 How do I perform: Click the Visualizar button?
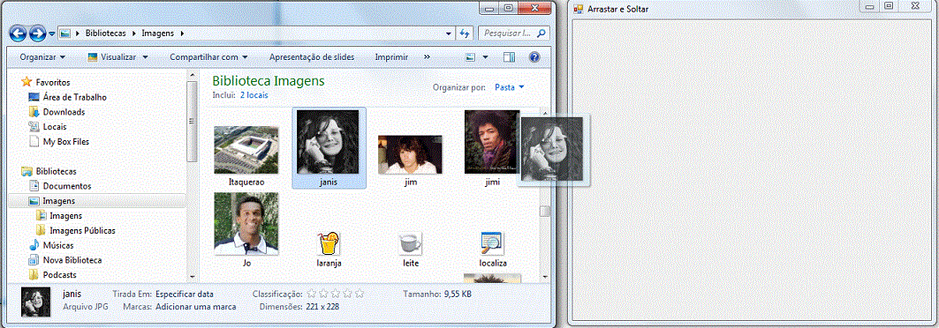[x=112, y=57]
